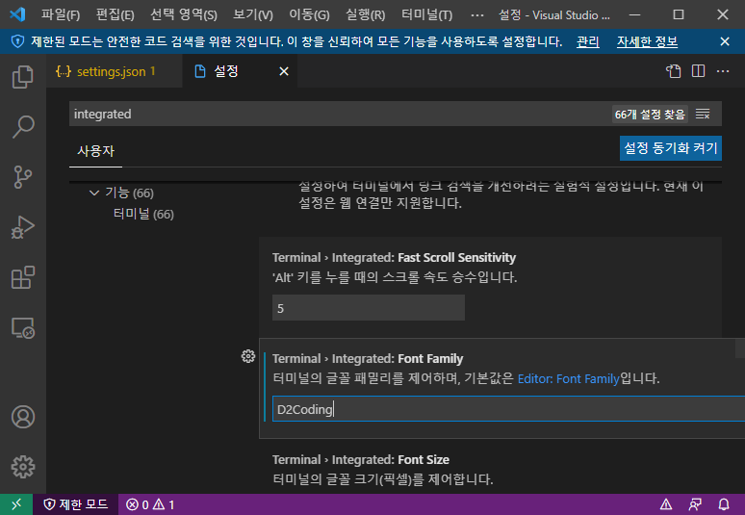Open the Source Control view
The width and height of the screenshot is (745, 515).
point(23,177)
